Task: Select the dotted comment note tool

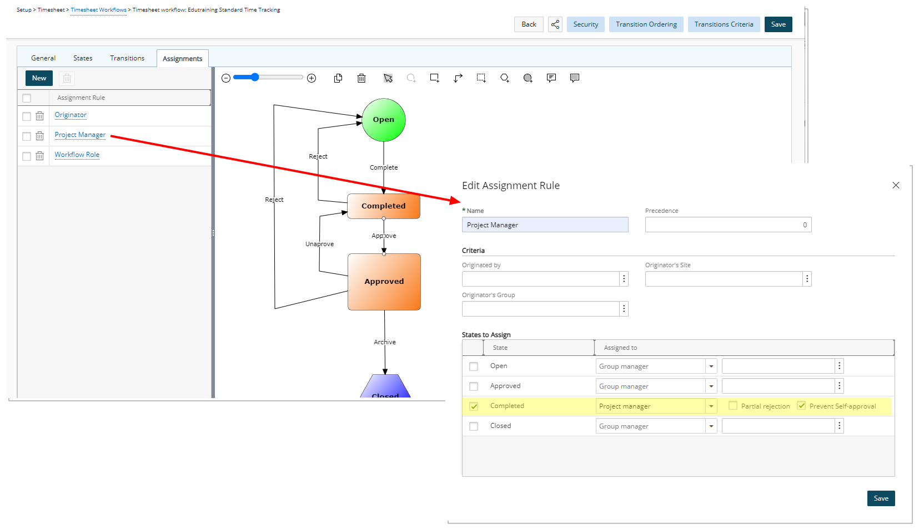Action: [575, 78]
